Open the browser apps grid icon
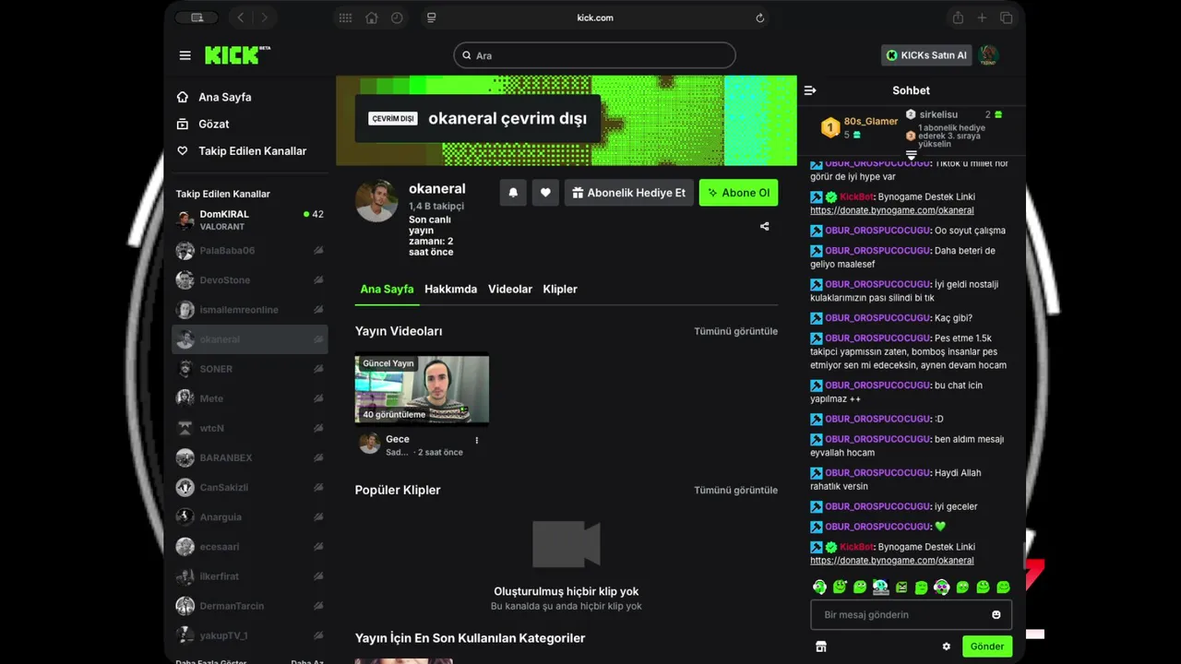Viewport: 1181px width, 664px height. tap(345, 18)
